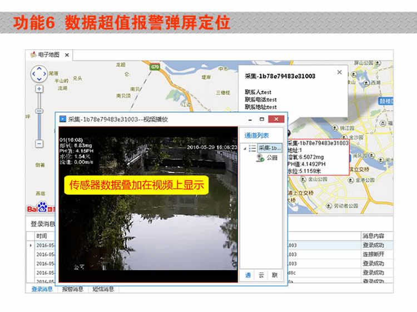Click the Baidu map logo
The image size is (417, 312).
pos(41,207)
